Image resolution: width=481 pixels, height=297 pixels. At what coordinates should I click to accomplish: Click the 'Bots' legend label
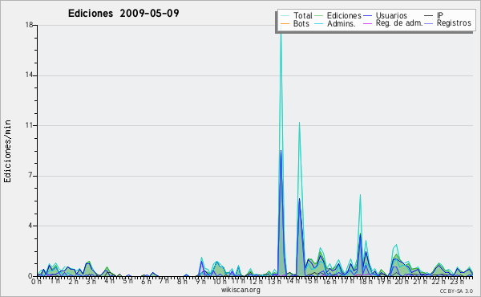click(x=301, y=23)
